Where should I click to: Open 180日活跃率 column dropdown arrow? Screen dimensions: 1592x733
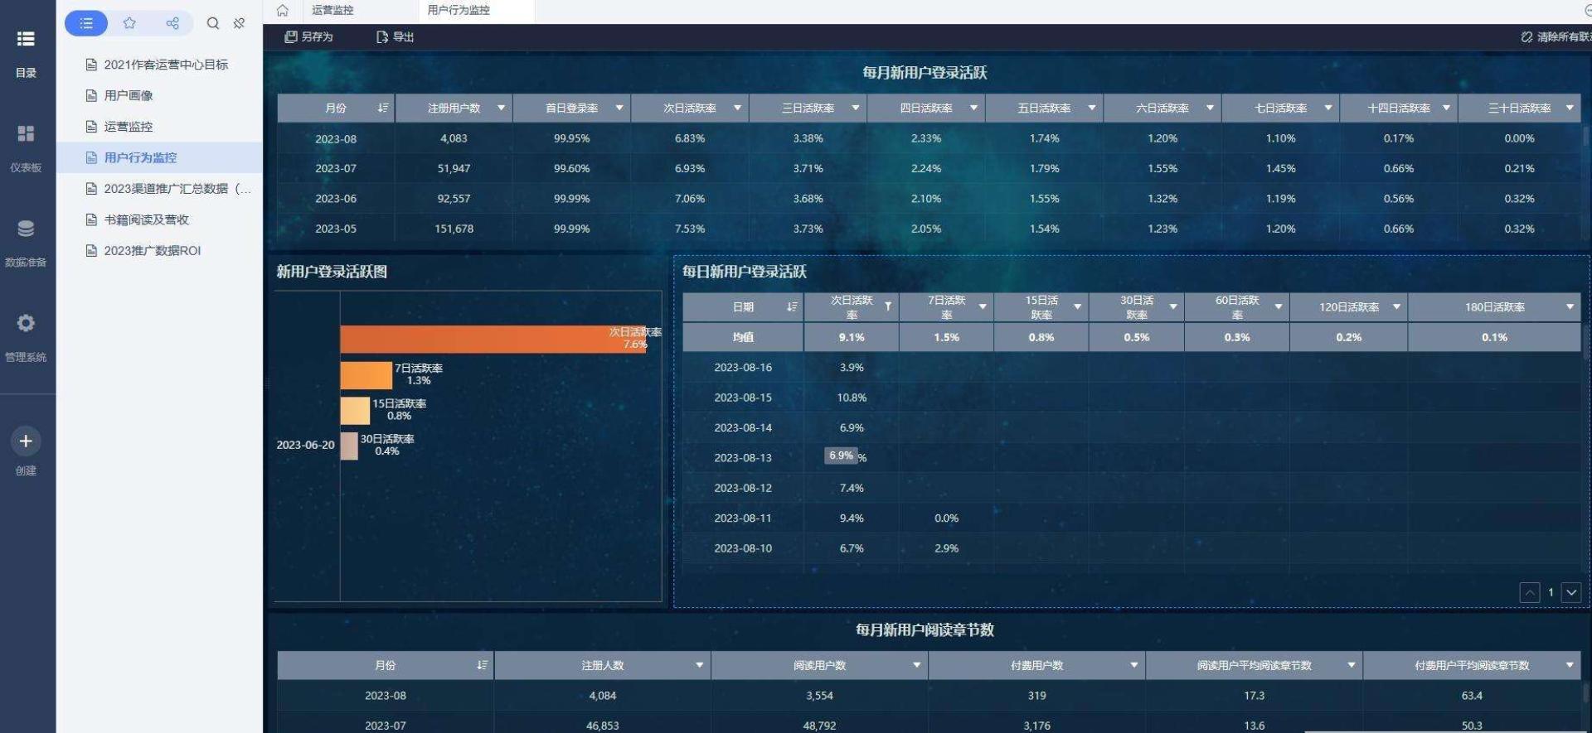pyautogui.click(x=1569, y=307)
